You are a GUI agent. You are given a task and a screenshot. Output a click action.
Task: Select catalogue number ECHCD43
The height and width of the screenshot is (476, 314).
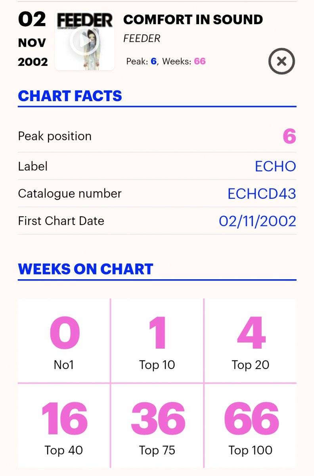262,194
